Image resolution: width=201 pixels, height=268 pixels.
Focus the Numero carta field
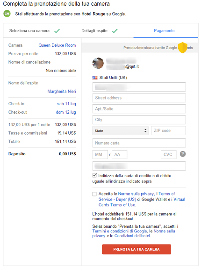tap(139, 143)
